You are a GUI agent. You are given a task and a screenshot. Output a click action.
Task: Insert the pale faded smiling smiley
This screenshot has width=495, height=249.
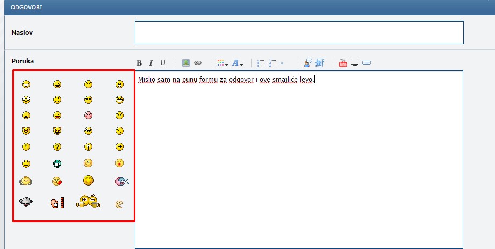click(88, 163)
